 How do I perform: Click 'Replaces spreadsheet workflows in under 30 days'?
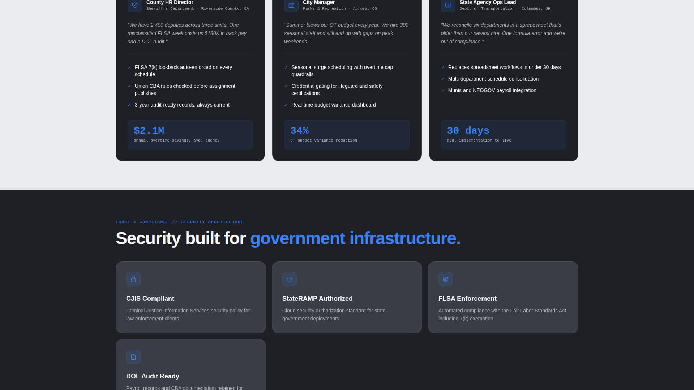coord(505,67)
